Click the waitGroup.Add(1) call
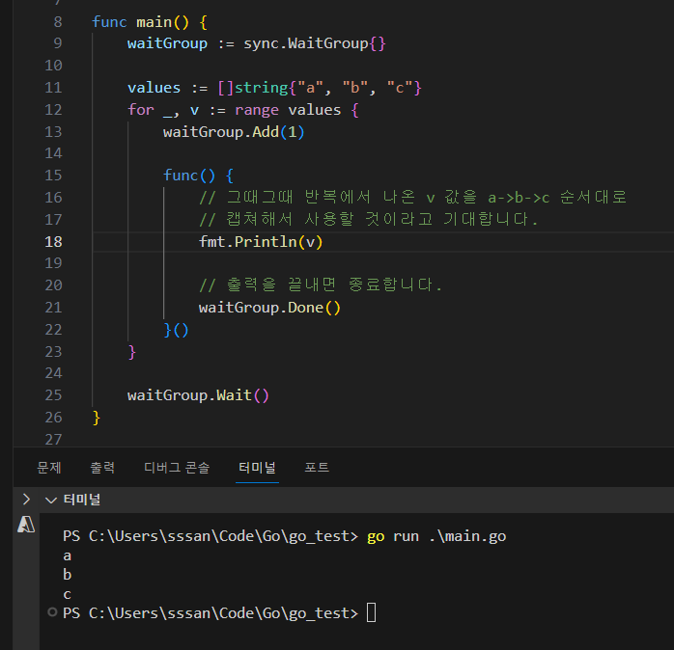 234,131
